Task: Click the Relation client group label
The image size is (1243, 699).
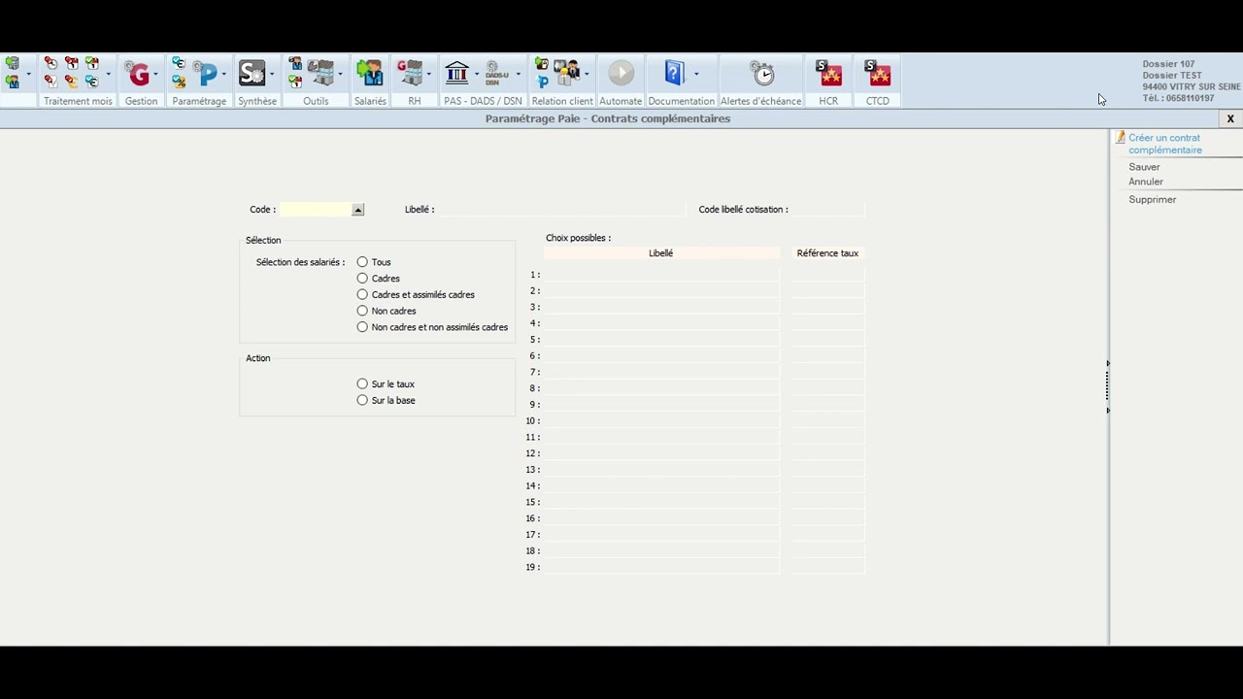Action: pos(562,101)
